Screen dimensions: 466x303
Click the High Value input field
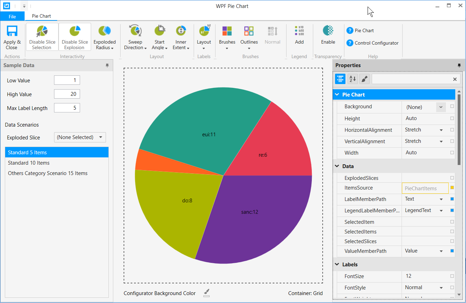(x=67, y=94)
